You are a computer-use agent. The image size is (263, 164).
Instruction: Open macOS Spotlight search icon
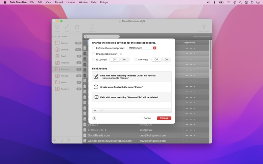[241, 2]
